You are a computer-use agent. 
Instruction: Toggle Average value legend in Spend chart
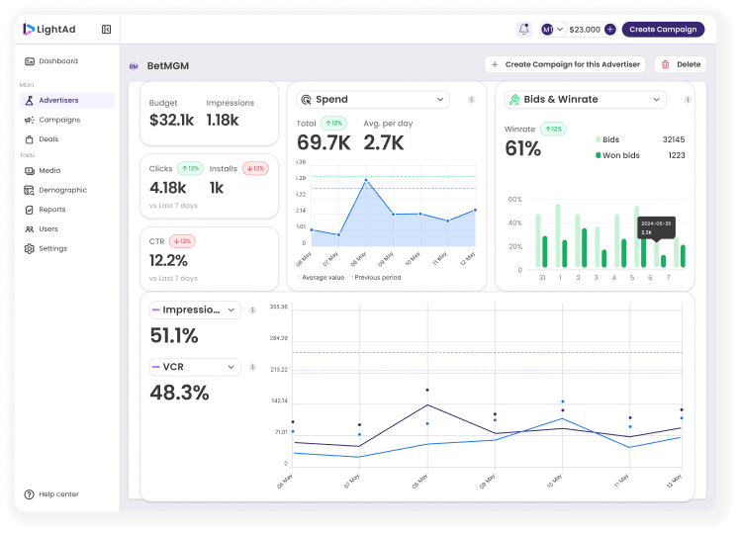click(x=322, y=278)
